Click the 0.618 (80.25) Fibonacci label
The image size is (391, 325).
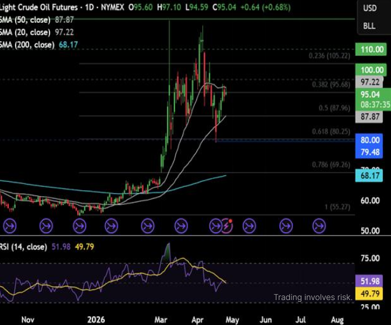[331, 132]
